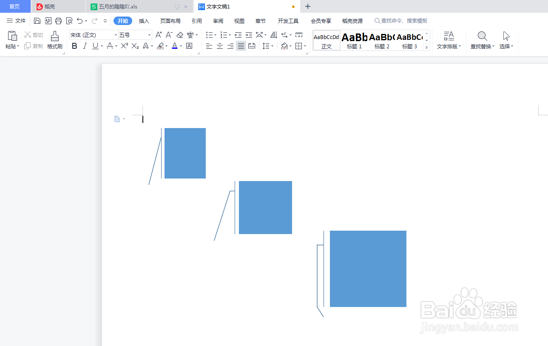
Task: Increase paragraph indent
Action: pos(249,35)
